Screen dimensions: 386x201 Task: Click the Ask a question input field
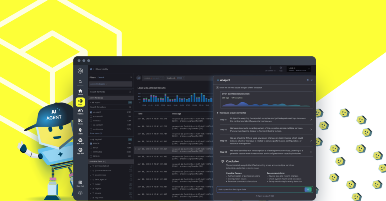259,189
